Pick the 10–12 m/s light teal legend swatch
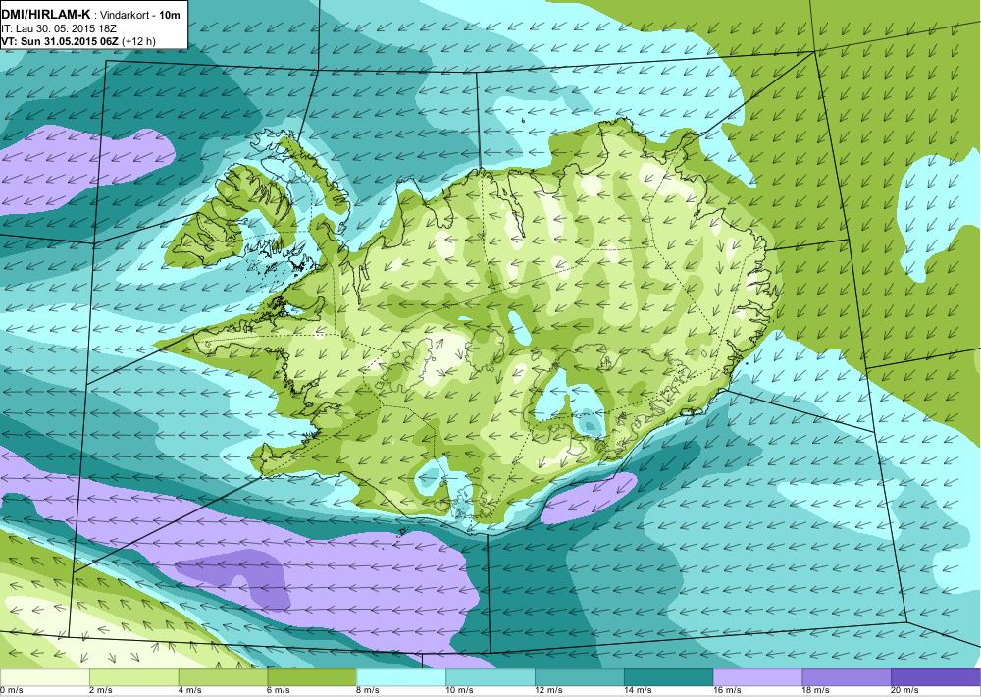Viewport: 981px width, 697px height. 490,676
